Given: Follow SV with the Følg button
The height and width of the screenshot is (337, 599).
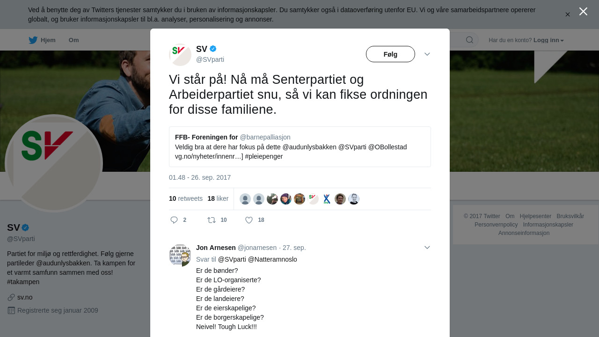Looking at the screenshot, I should [390, 54].
